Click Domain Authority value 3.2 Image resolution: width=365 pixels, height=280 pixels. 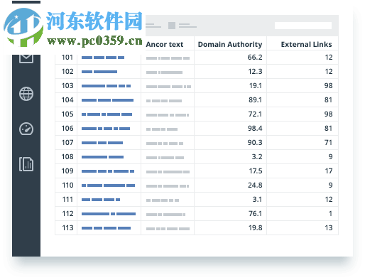coord(257,157)
